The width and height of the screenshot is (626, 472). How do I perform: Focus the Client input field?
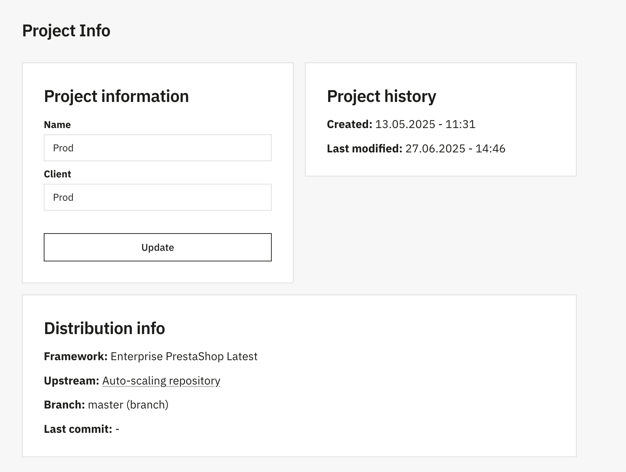coord(157,197)
